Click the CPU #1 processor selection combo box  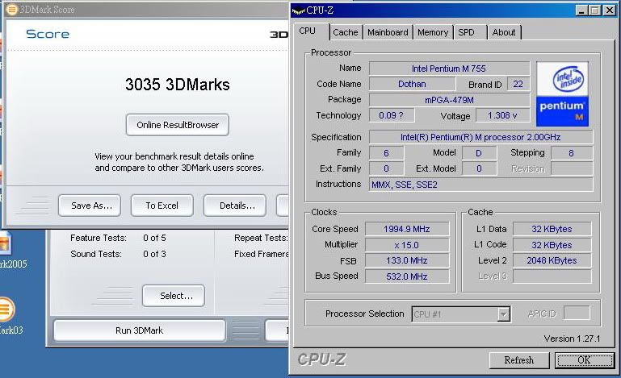(461, 314)
